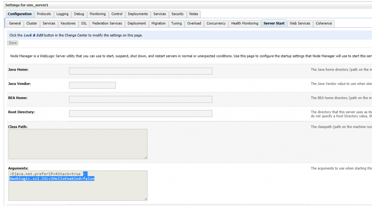Click into the Java Home field
Viewport: 372px width, 206px height.
click(141, 71)
